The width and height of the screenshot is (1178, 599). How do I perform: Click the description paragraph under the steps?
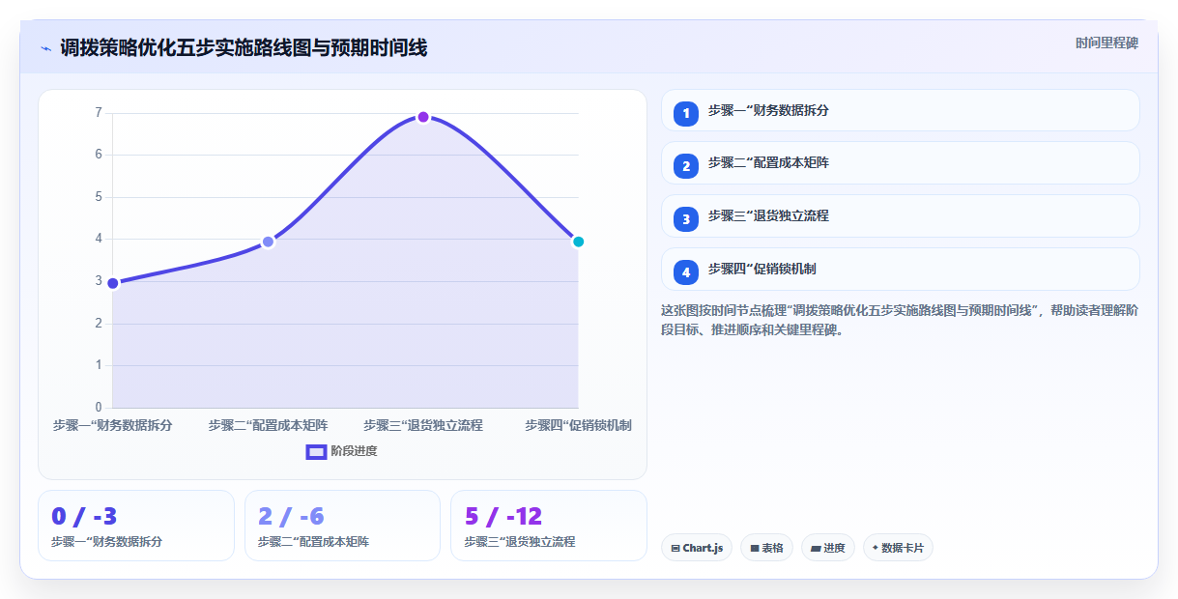point(900,320)
